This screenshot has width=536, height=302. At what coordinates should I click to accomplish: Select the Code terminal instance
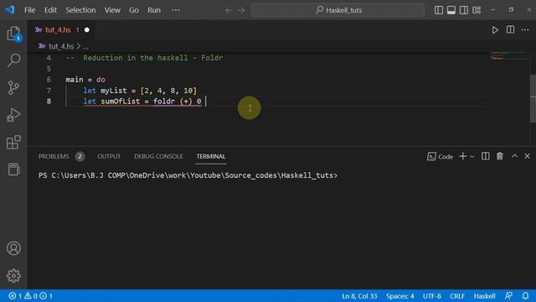440,157
